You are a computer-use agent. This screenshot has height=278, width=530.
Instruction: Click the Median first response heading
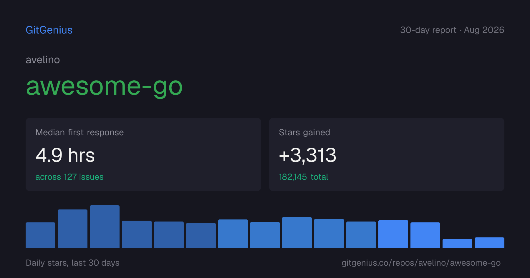point(79,132)
